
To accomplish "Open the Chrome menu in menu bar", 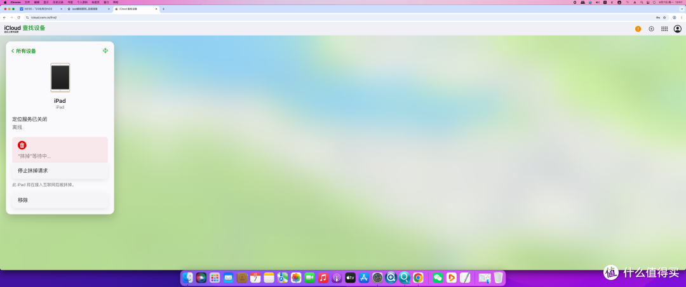I will (x=16, y=2).
